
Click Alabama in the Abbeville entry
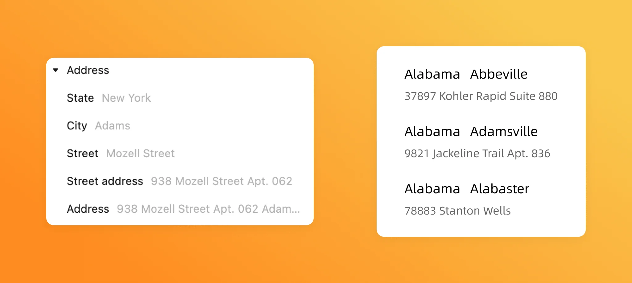pos(432,74)
